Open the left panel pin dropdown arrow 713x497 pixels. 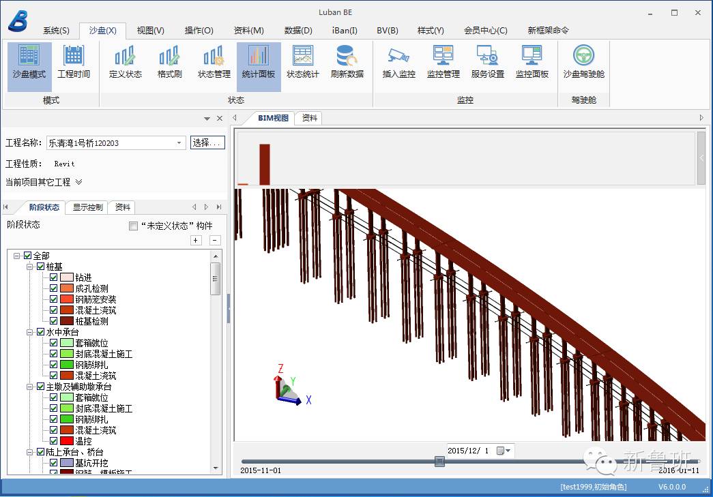(x=207, y=119)
